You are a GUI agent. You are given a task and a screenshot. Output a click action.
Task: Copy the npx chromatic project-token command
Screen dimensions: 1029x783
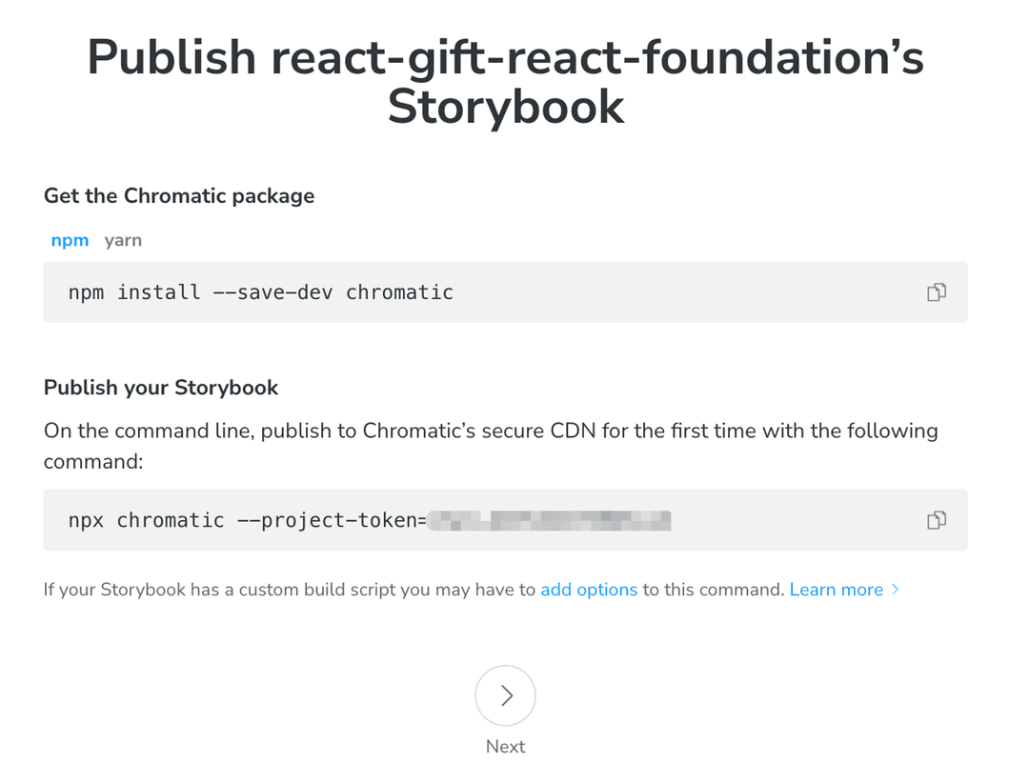[936, 520]
